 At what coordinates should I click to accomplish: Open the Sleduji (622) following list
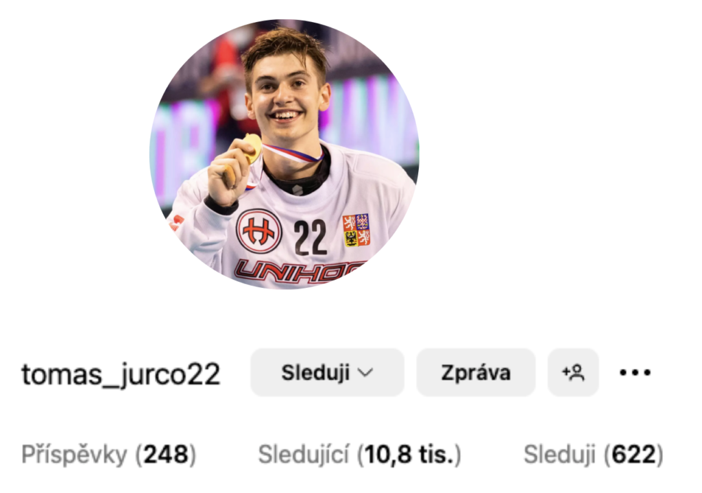click(x=593, y=455)
